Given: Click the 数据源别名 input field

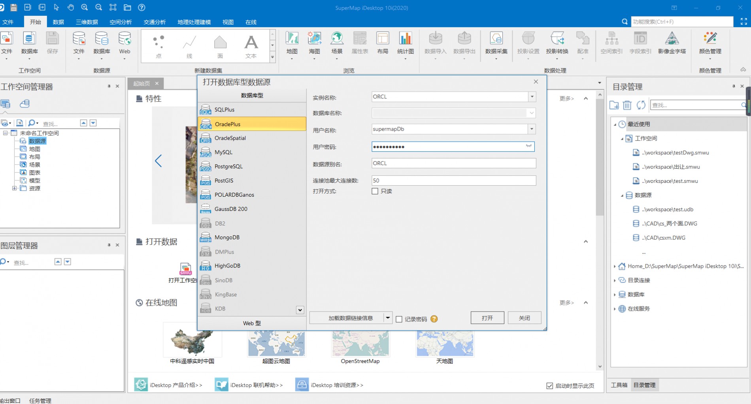Looking at the screenshot, I should (x=454, y=163).
